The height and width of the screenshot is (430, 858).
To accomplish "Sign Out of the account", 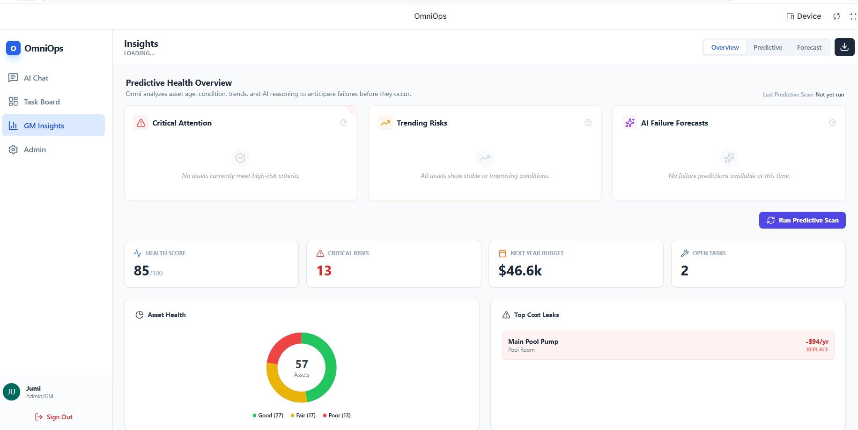I will [x=54, y=417].
